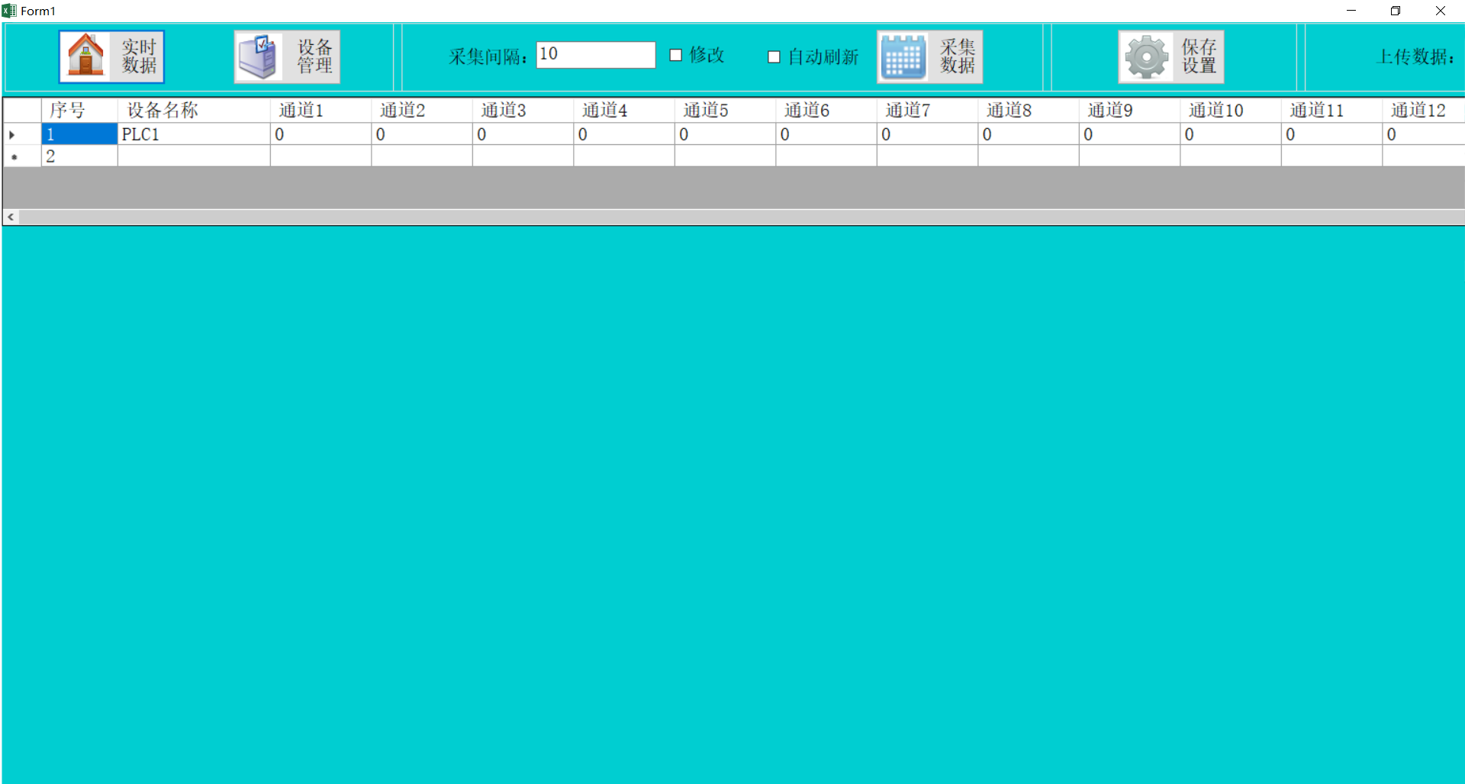Click the 通道4 column header

click(624, 111)
